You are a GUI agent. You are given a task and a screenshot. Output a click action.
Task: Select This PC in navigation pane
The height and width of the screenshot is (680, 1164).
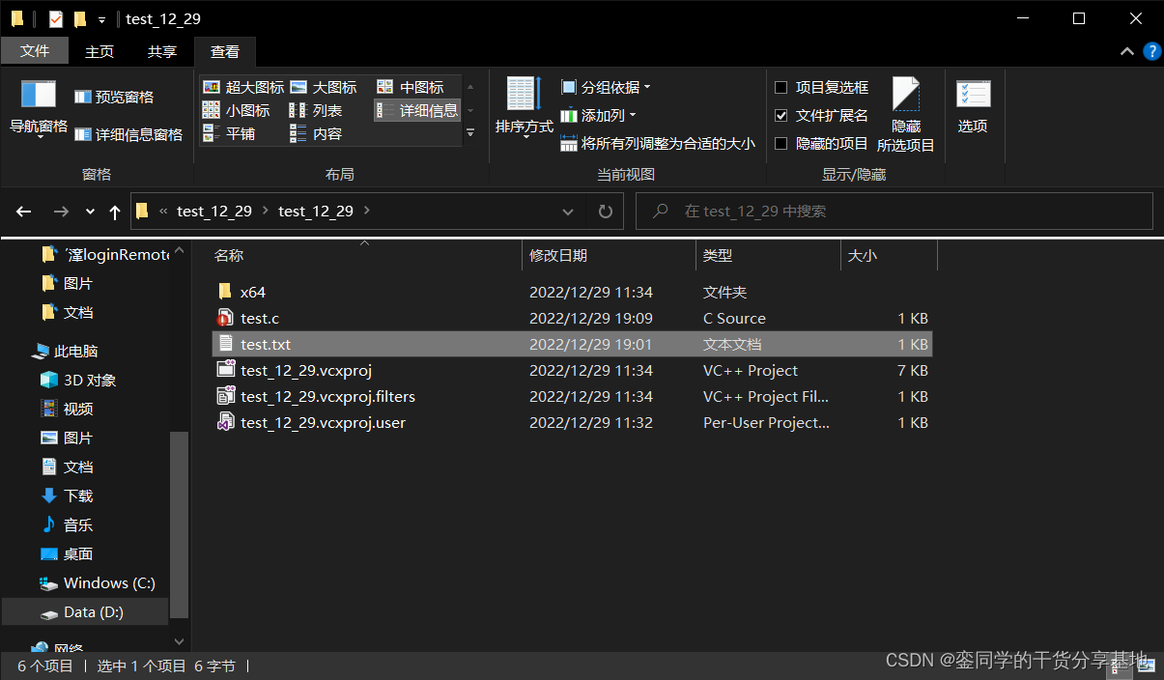(65, 351)
